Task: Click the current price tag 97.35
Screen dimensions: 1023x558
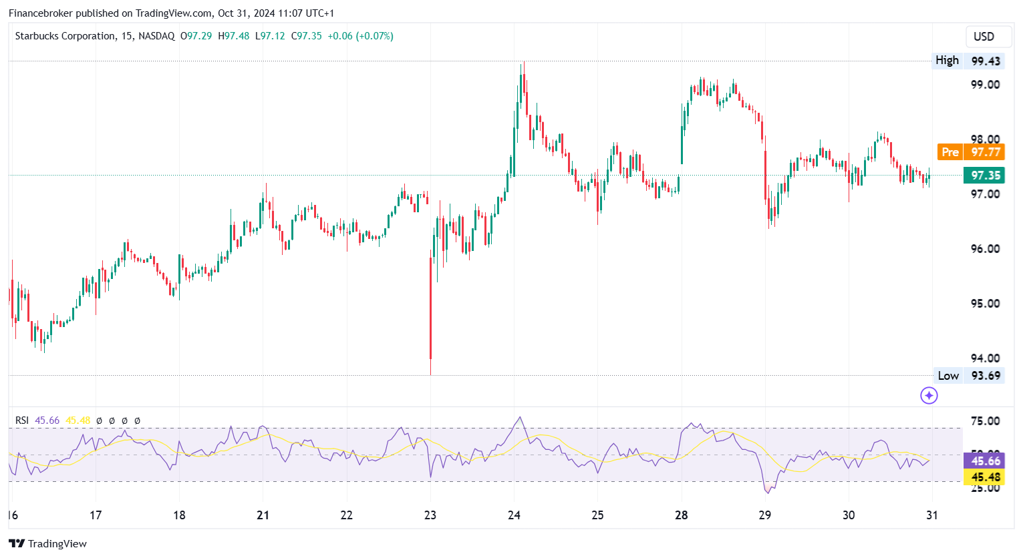Action: click(984, 176)
